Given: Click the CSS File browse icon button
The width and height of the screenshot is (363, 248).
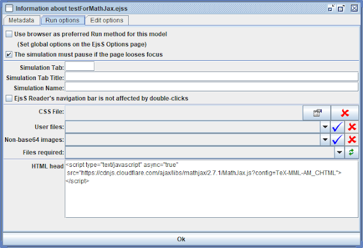Looking at the screenshot, I should coord(316,113).
